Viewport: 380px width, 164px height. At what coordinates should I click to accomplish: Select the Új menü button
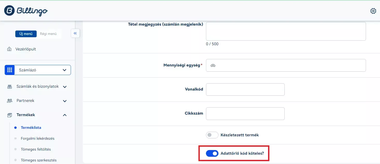[26, 34]
